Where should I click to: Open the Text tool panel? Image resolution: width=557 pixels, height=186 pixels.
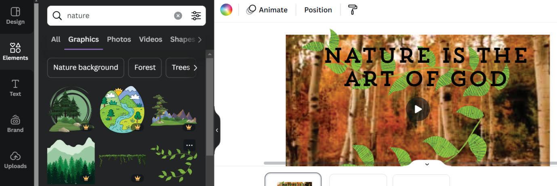[15, 88]
